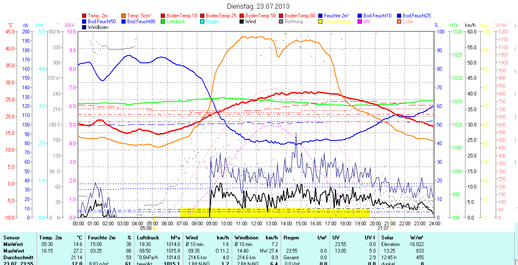Screen dimensions: 518x265
Task: Click the chart title Dienstag, 23.07.2013
Action: (259, 6)
